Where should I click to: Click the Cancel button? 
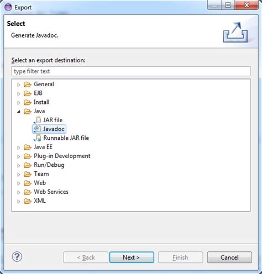[x=229, y=257]
